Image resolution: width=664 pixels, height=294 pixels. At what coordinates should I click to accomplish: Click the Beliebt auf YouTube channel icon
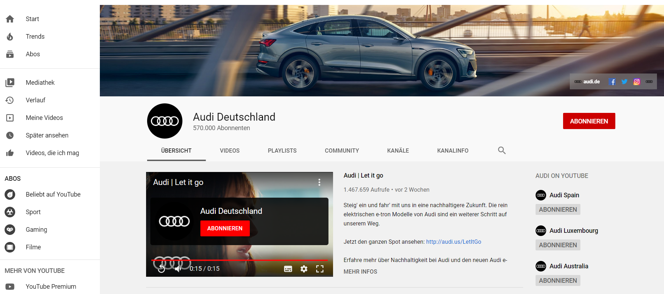click(x=10, y=194)
